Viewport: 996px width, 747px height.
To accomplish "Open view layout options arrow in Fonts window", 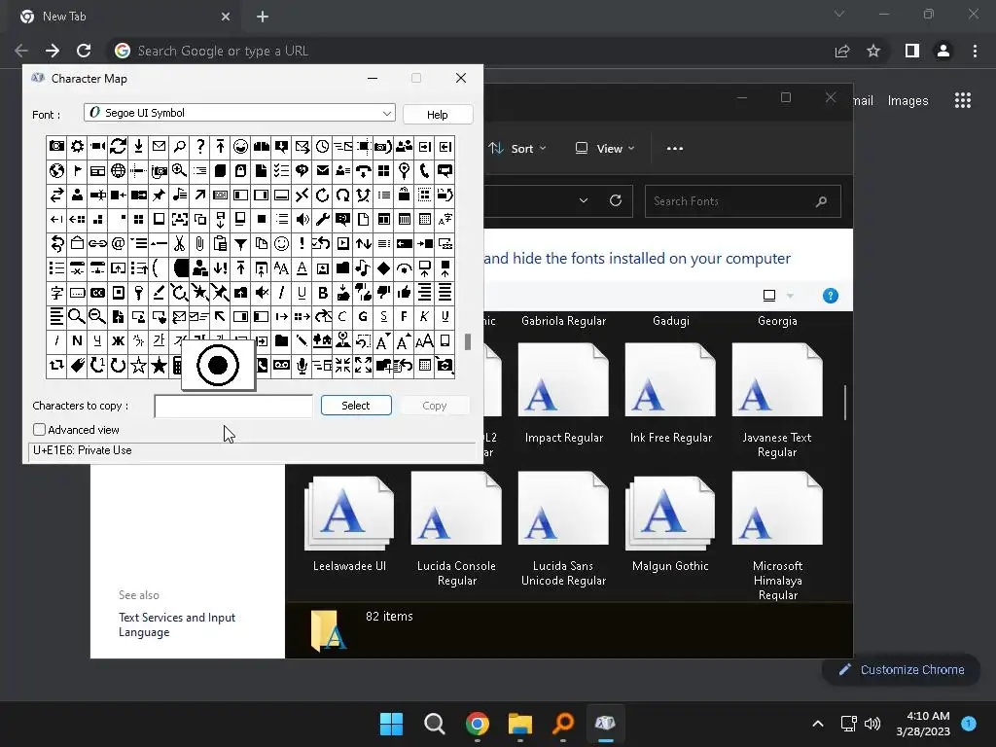I will click(x=790, y=296).
